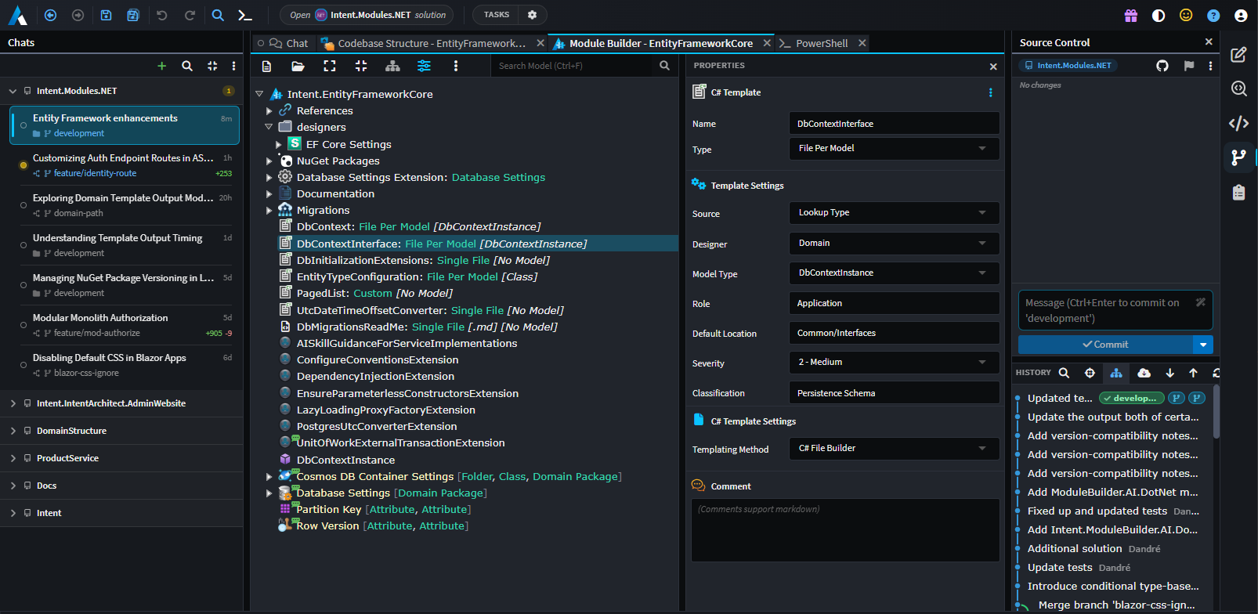Expand all tree nodes in Module Builder
Screen dimensions: 1258x614
(330, 66)
